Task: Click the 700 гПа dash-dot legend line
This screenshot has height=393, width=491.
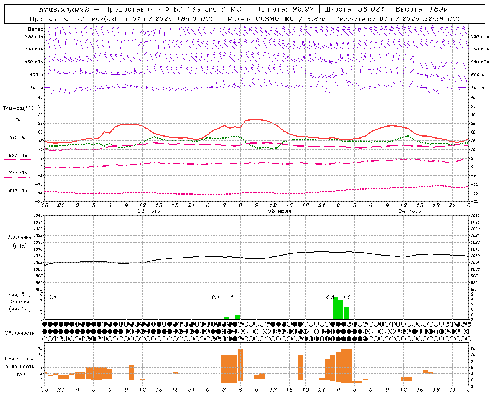Action: tap(18, 177)
